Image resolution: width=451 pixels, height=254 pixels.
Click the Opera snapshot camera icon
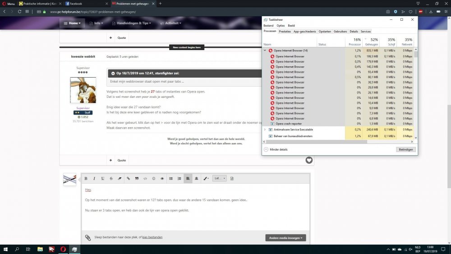[388, 12]
